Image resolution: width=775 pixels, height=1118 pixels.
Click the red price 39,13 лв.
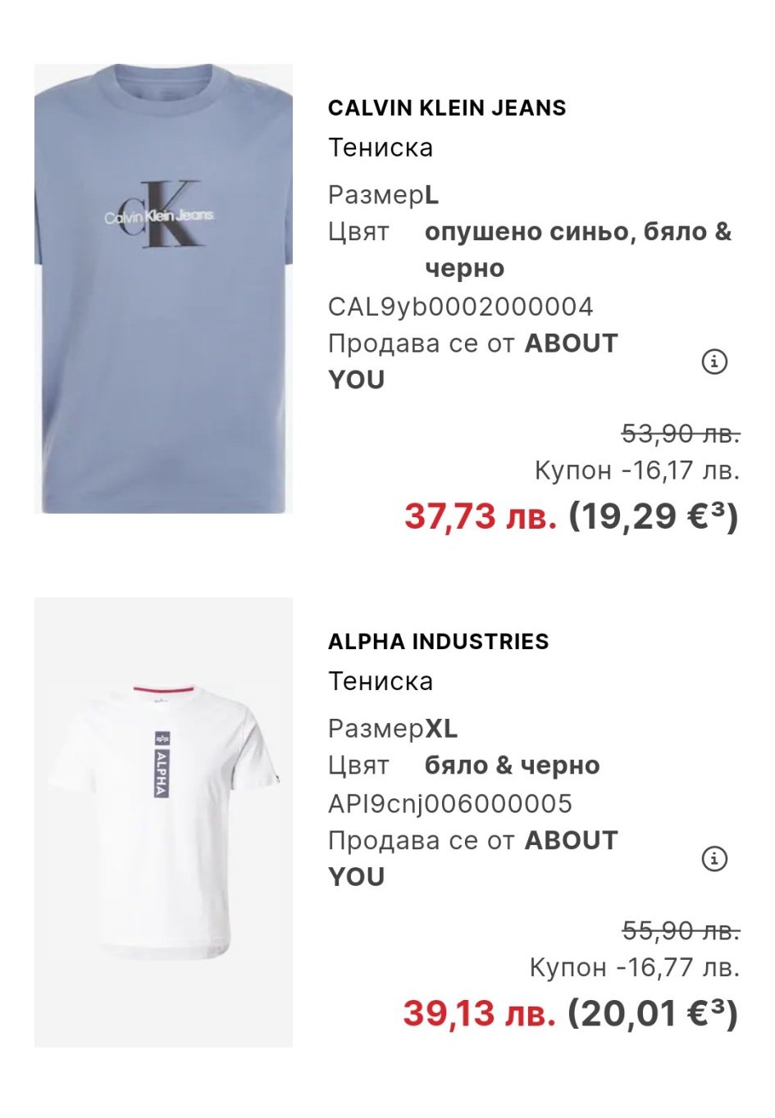point(479,1014)
